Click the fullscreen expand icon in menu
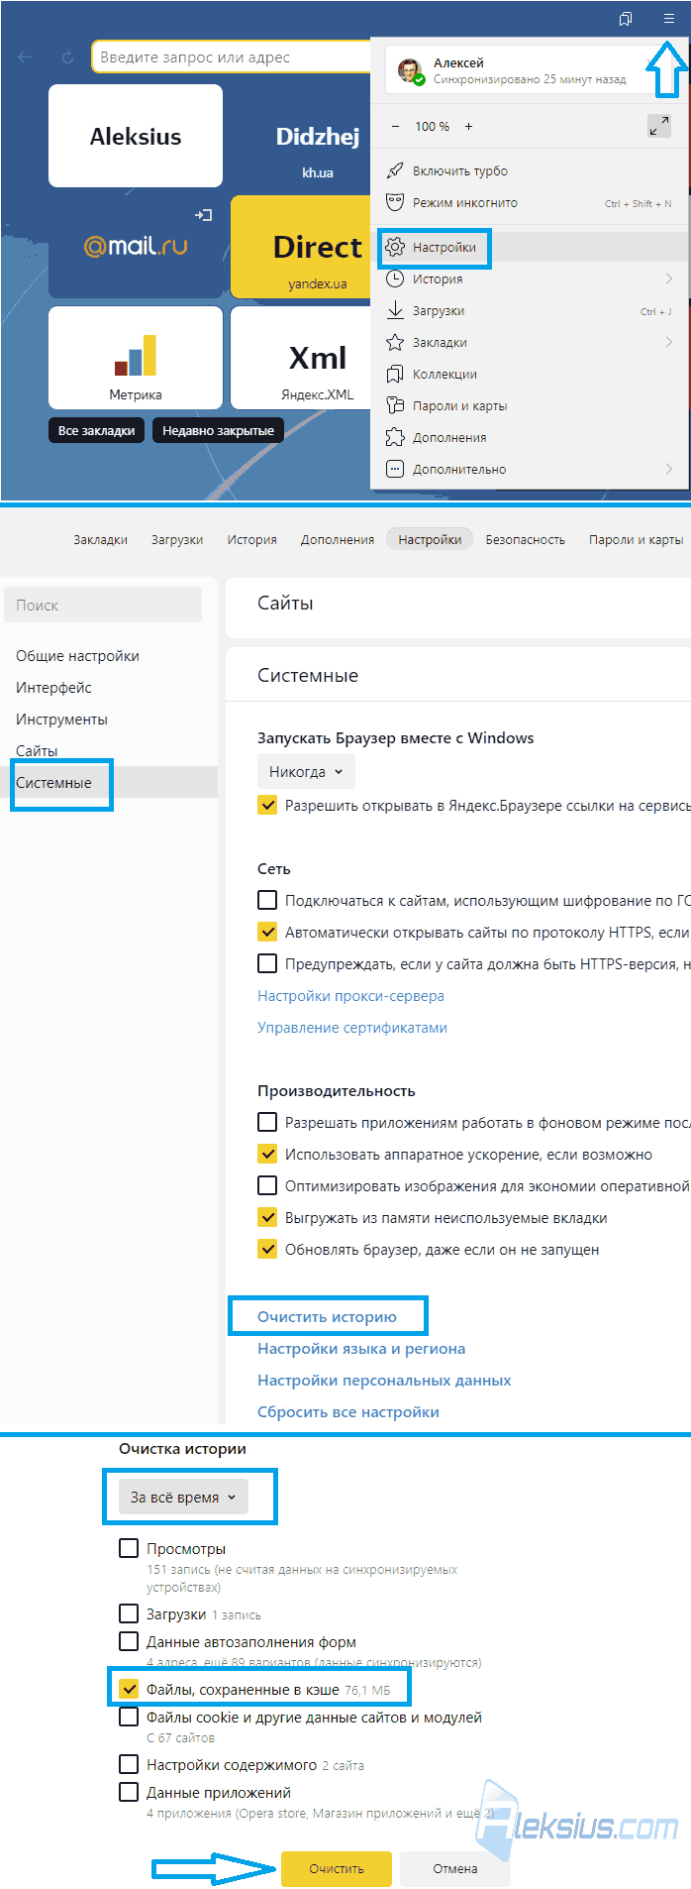The image size is (691, 1889). [659, 126]
